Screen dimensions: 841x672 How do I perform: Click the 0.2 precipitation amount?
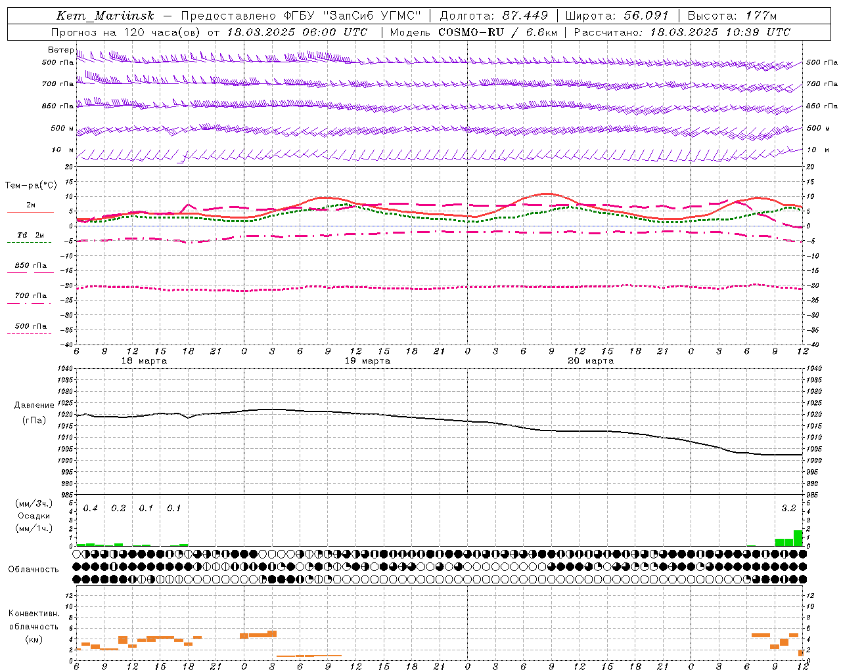[x=118, y=509]
